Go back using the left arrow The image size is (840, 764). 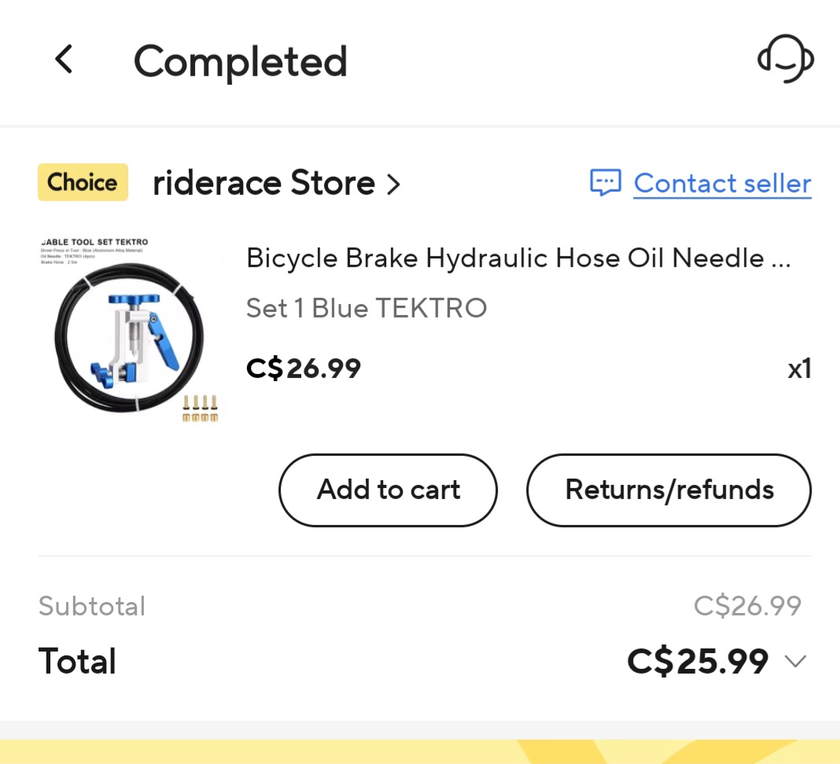64,59
